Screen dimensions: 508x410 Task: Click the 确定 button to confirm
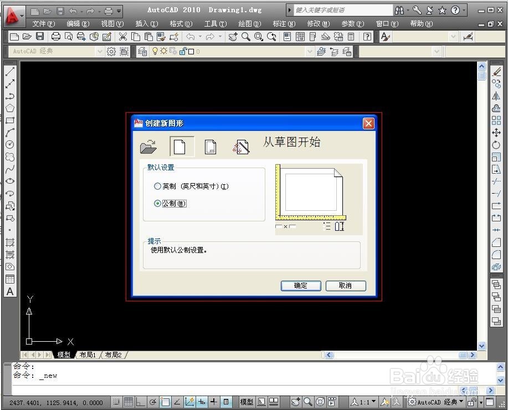[x=300, y=286]
